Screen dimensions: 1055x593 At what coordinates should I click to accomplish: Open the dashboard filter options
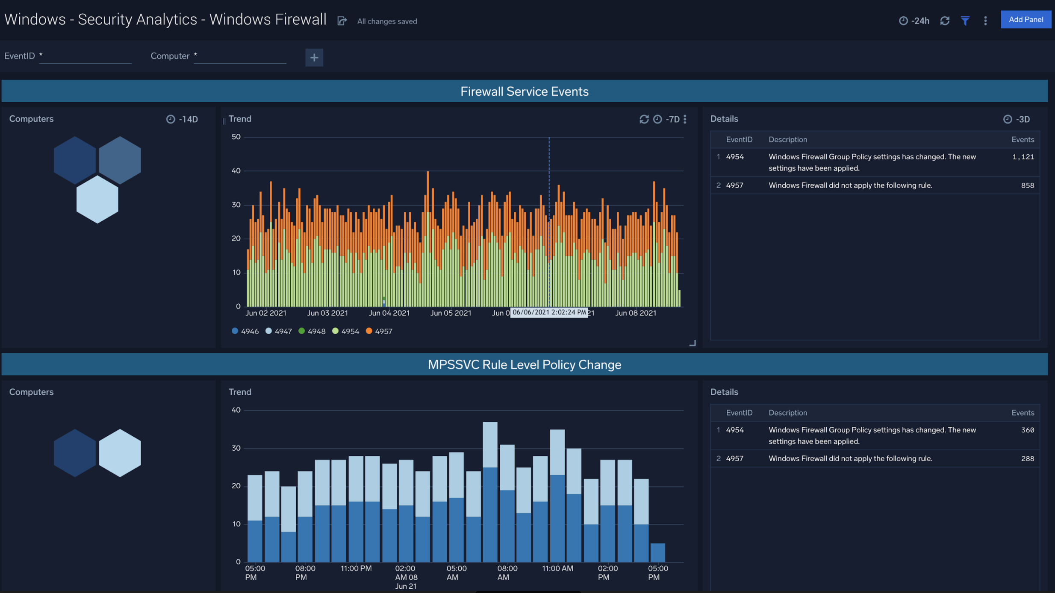pyautogui.click(x=965, y=20)
